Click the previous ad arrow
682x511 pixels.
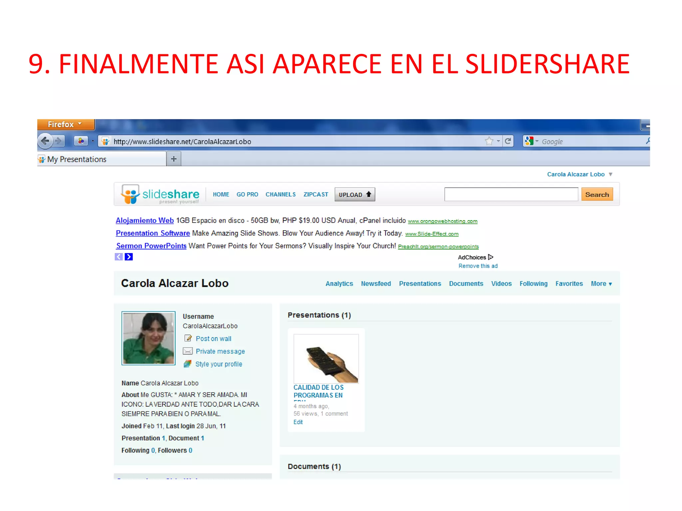click(x=119, y=257)
